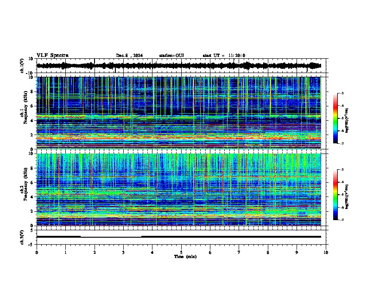The width and height of the screenshot is (367, 283).
Task: Click the ch.2 color scale "log(PSD)" label
Action: 347,197
